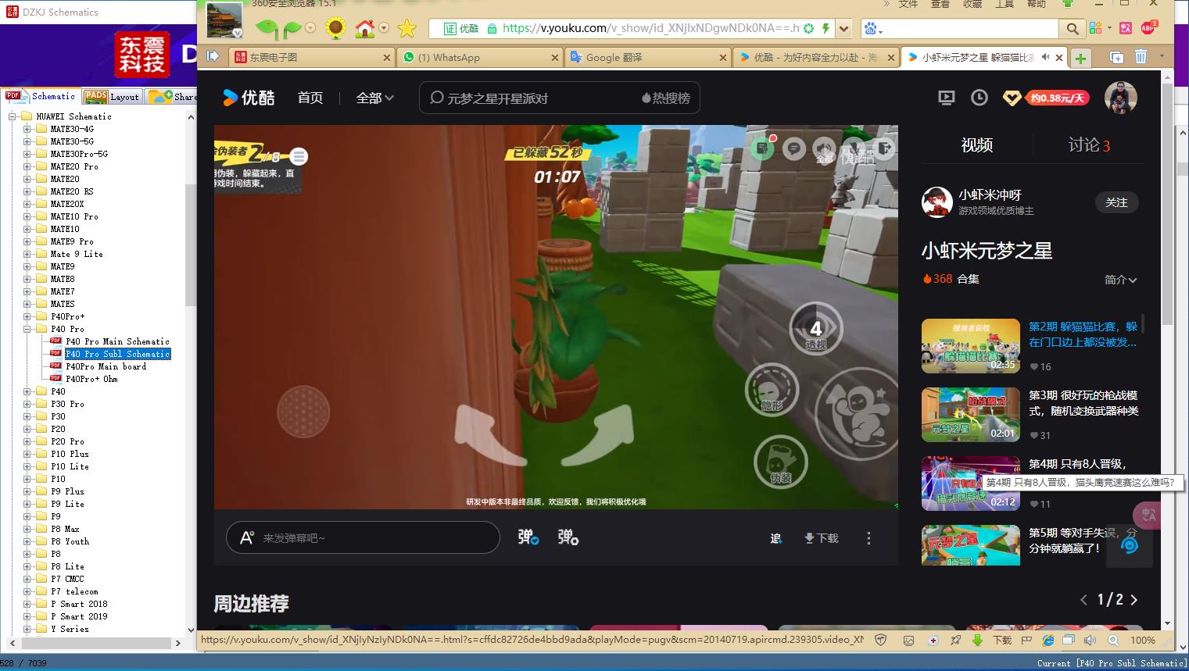
Task: Click the Youku logo in the header
Action: click(x=249, y=98)
